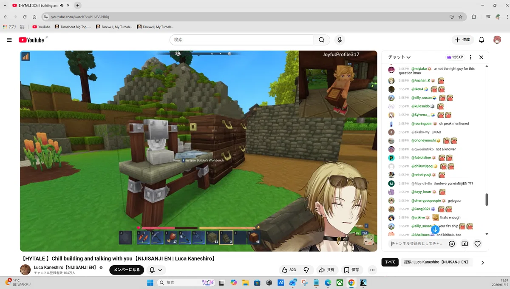Screen dimensions: 510x289
Task: Click @miyiako username in chat
Action: pos(419,68)
